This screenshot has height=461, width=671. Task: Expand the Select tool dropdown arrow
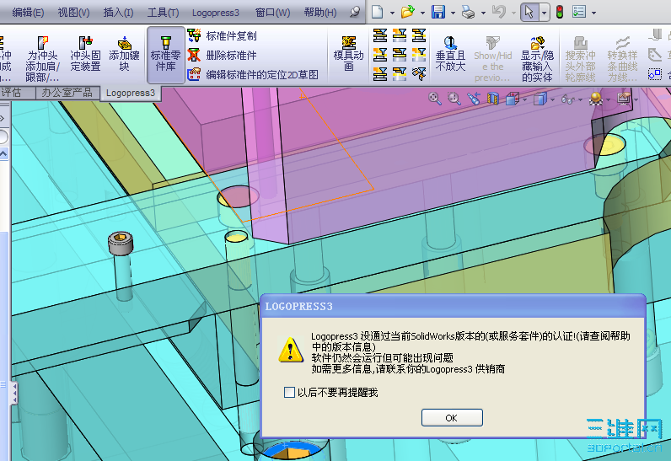544,13
